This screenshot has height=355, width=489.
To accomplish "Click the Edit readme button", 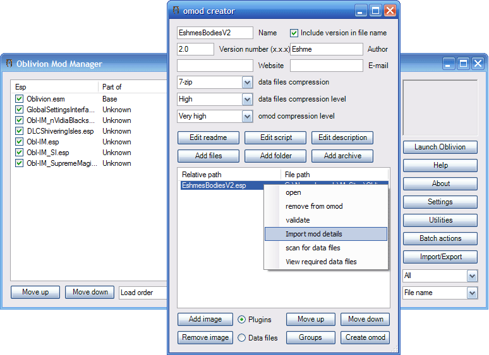I will tap(208, 137).
